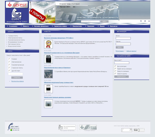The width and height of the screenshot is (155, 137).
Task: Open the Забыли пароль? link
Action: 131,51
